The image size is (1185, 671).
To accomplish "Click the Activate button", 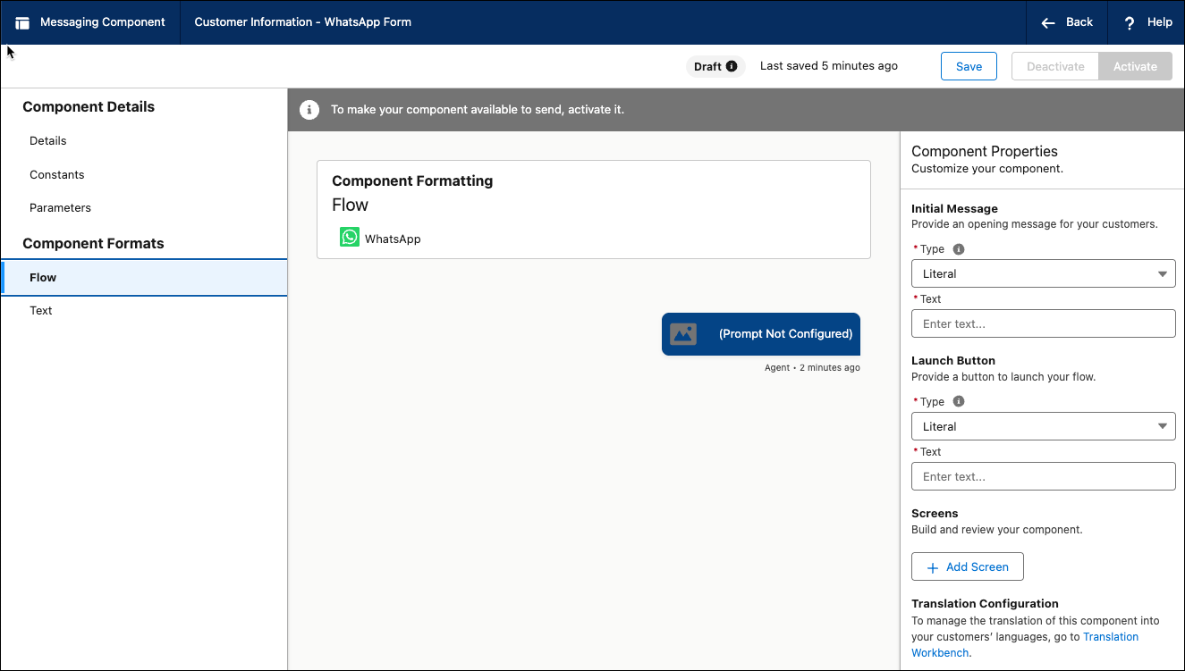I will [x=1135, y=66].
